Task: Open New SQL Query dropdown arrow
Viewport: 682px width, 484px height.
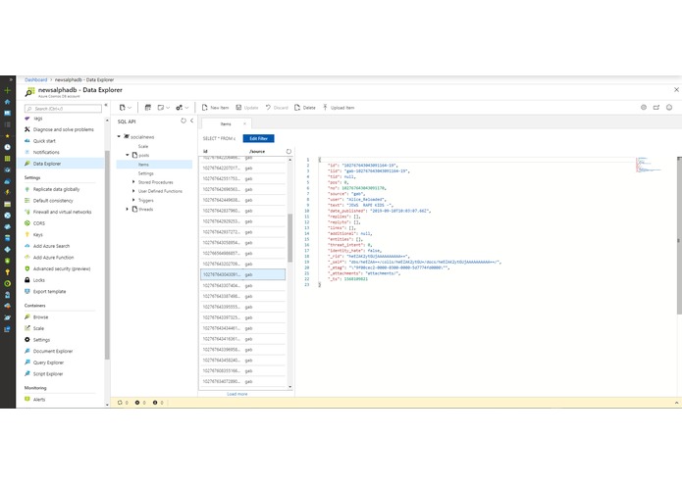Action: click(168, 108)
